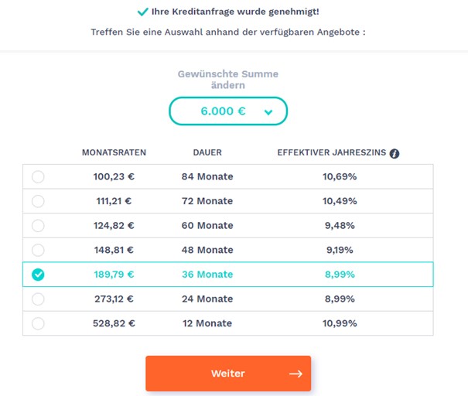This screenshot has height=396, width=468.
Task: Select the 72 Monate radio option
Action: tap(38, 201)
